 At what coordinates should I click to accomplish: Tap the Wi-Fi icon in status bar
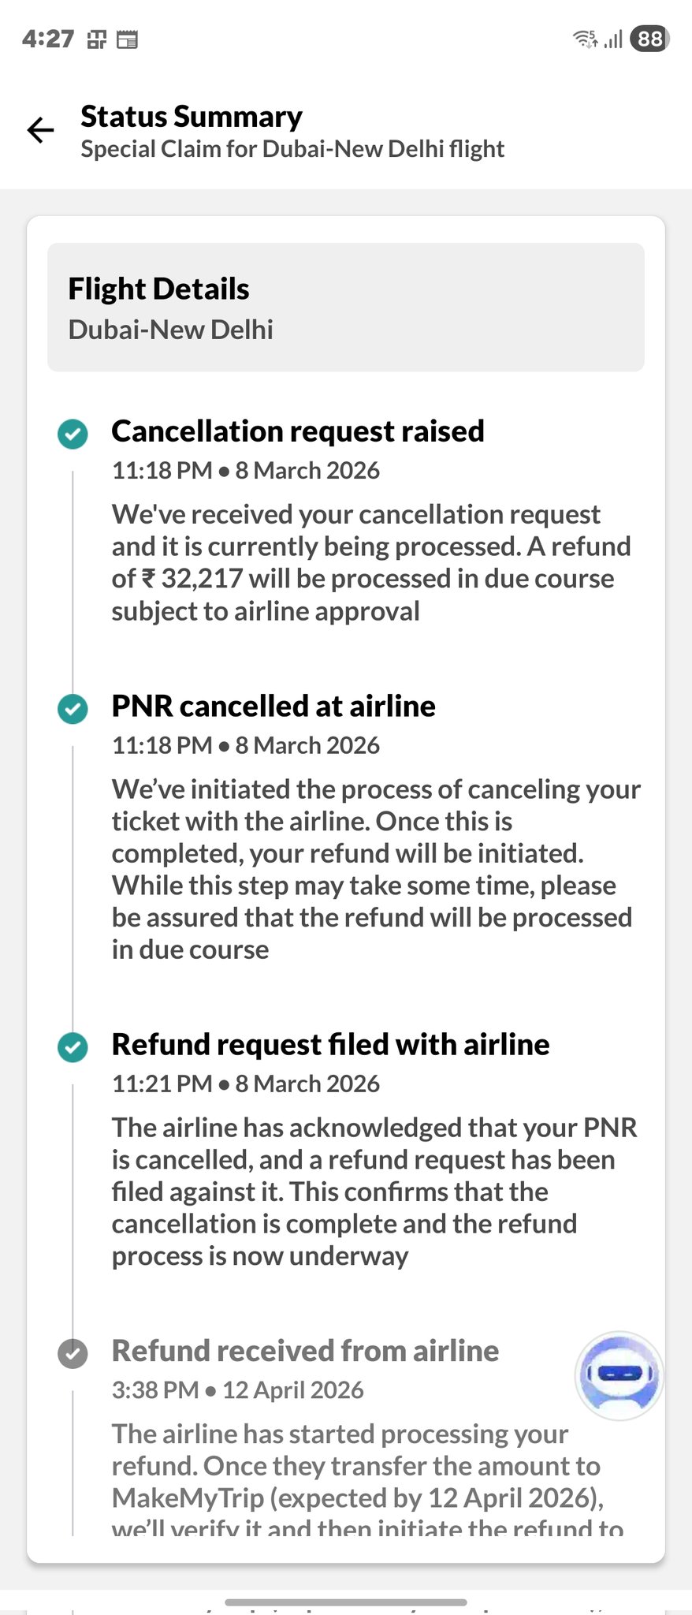tap(584, 39)
